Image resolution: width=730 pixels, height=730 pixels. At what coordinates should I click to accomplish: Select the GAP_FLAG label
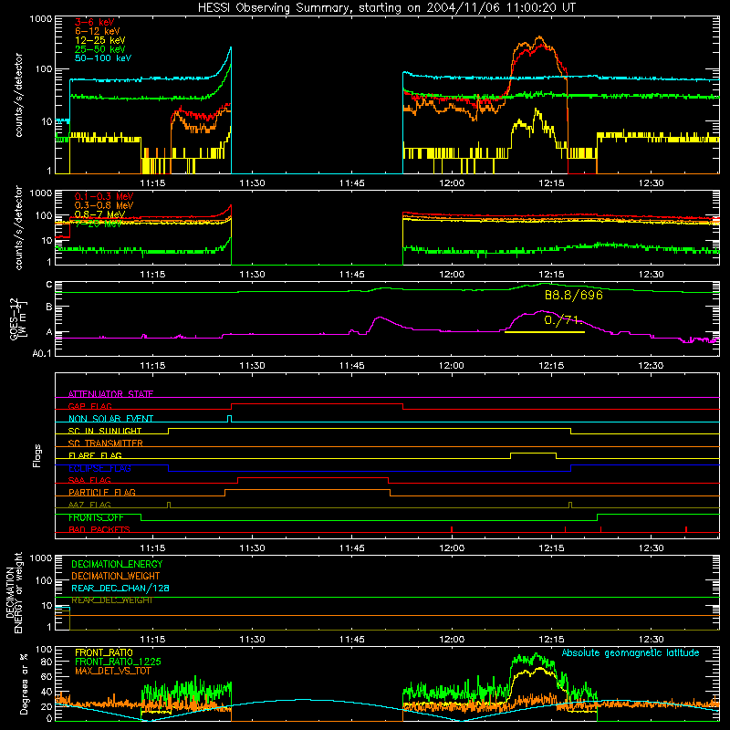coord(89,406)
